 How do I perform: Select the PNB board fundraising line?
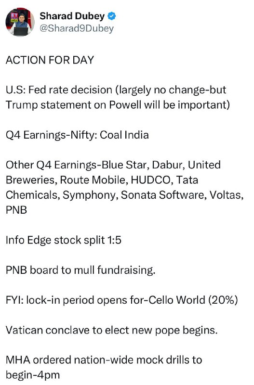pyautogui.click(x=80, y=270)
